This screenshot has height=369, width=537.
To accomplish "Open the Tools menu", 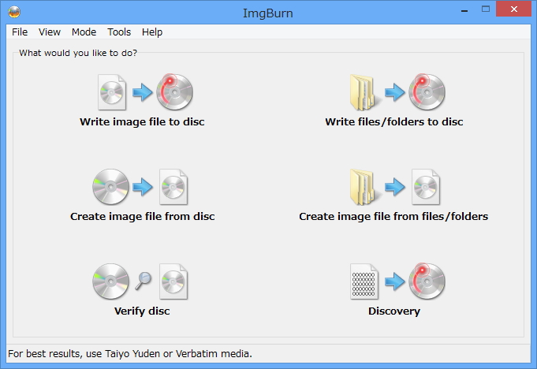I will point(119,32).
